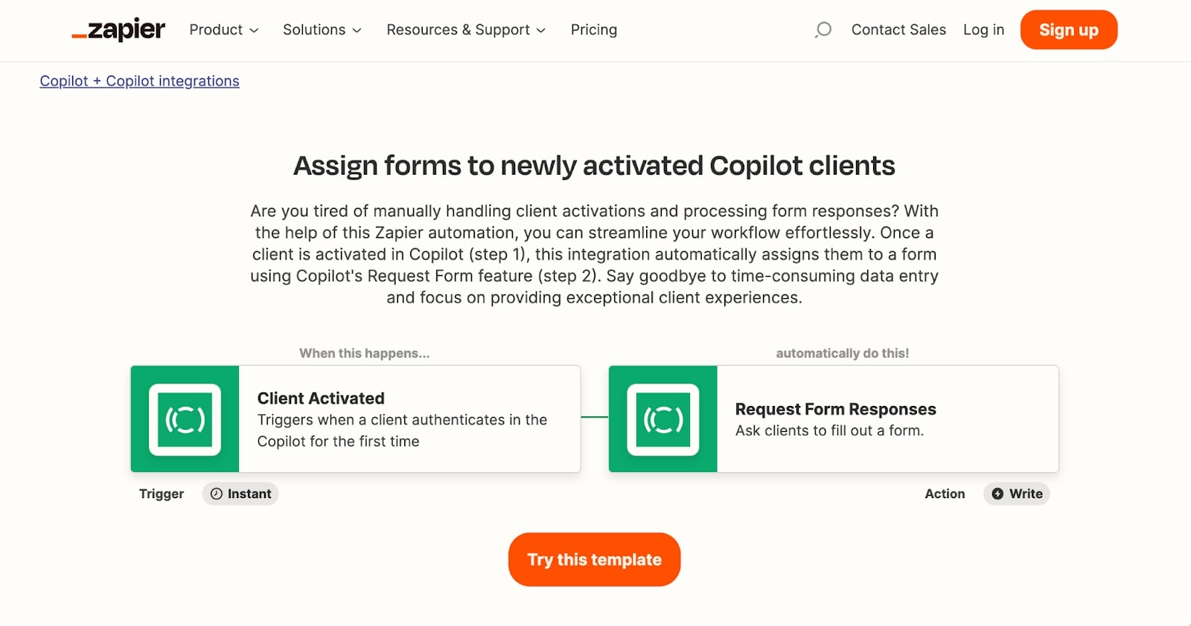The image size is (1191, 626).
Task: Select the Copilot trigger app icon
Action: click(184, 419)
